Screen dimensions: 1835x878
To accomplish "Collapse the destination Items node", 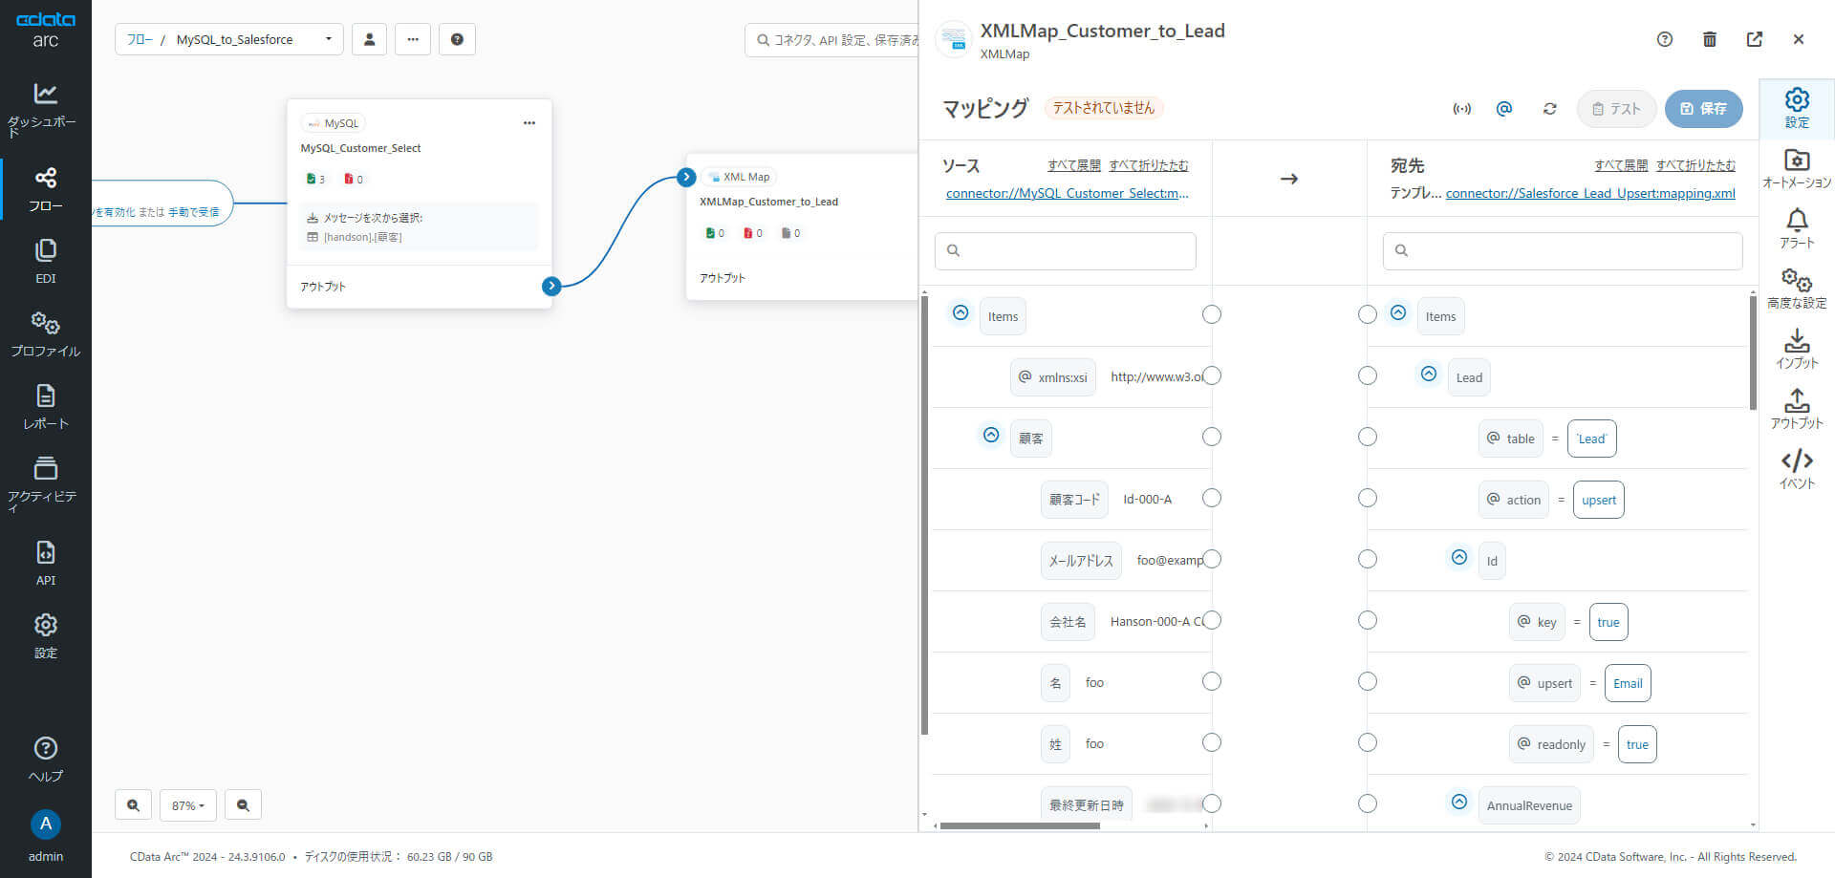I will click(1398, 312).
